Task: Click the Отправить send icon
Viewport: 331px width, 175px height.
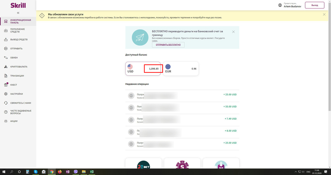Action: tap(6, 49)
